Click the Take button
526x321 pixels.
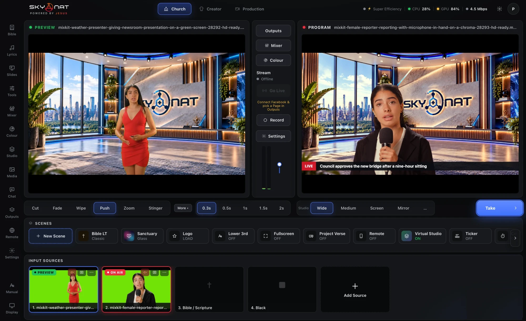click(x=499, y=208)
